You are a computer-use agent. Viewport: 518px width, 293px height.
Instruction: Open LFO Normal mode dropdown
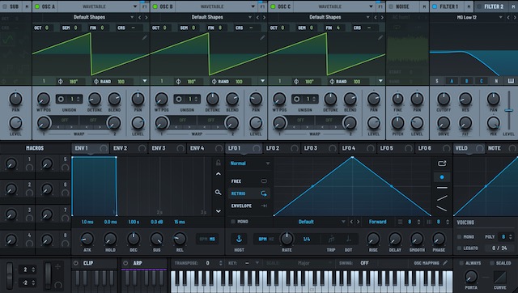[x=250, y=163]
